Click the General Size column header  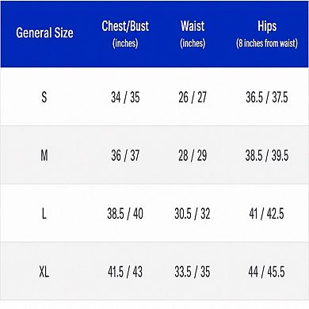tap(44, 33)
